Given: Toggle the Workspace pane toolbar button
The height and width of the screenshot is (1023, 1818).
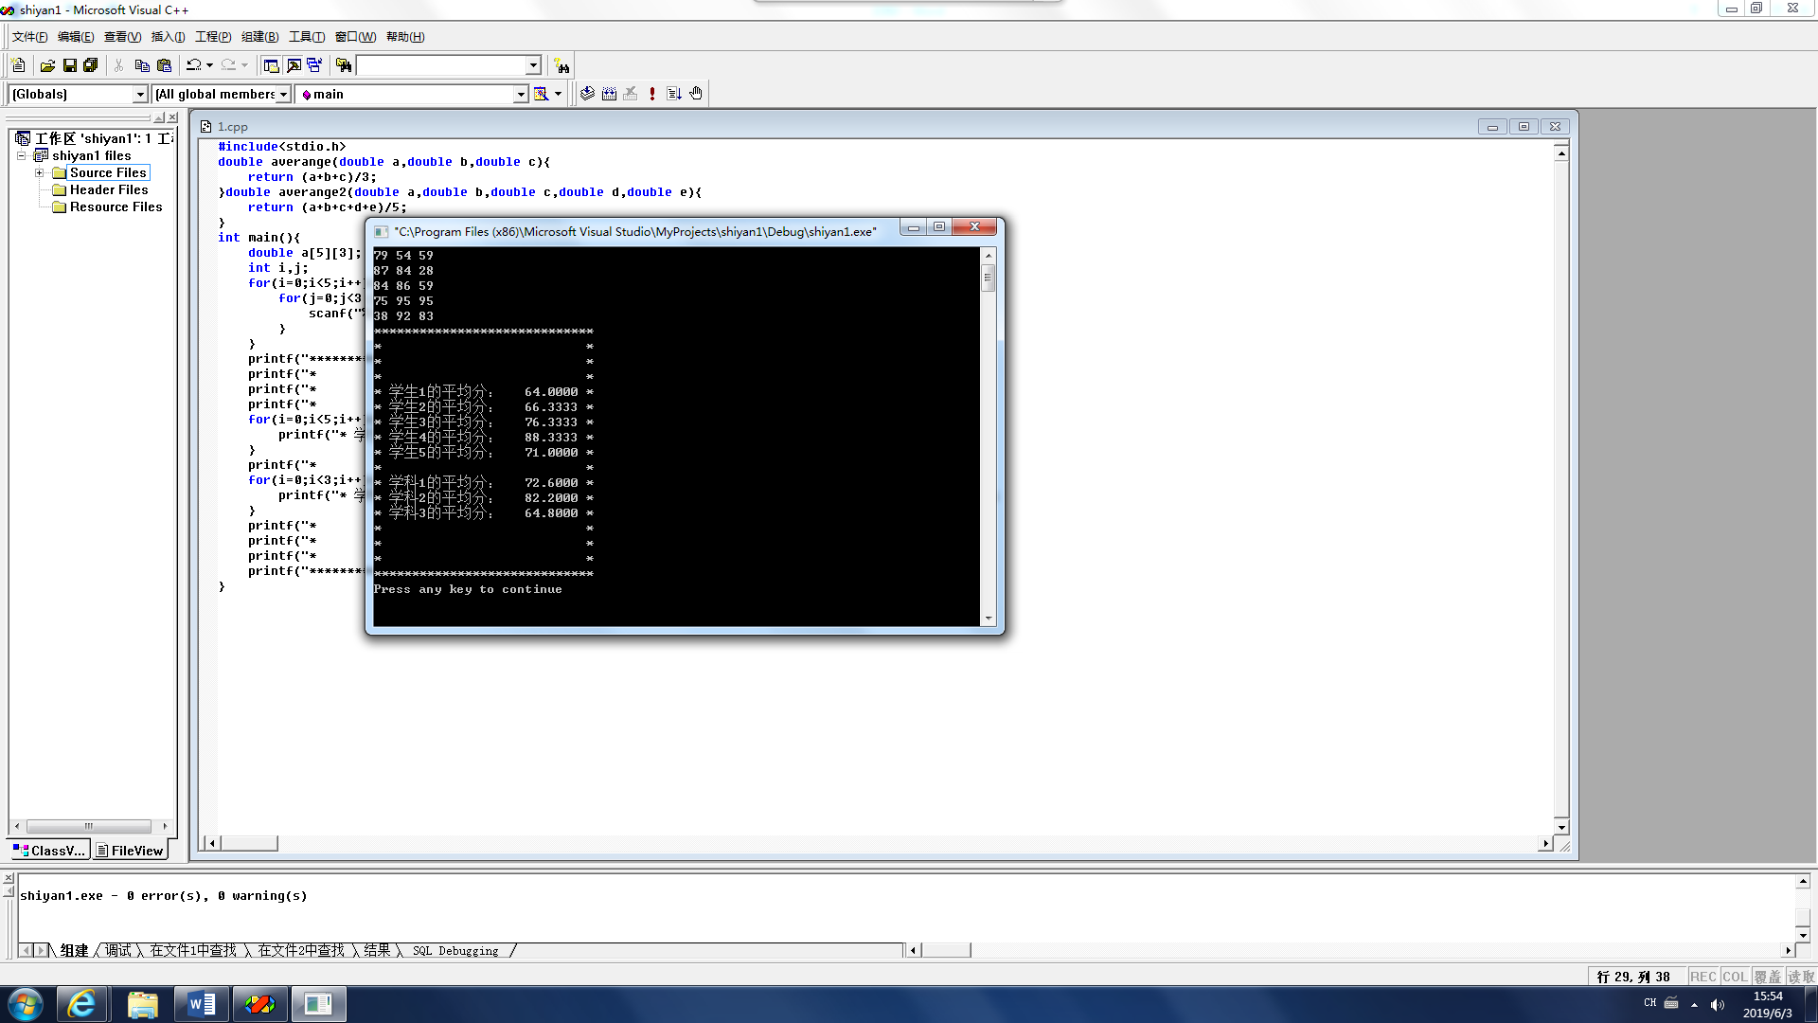Looking at the screenshot, I should pos(271,65).
